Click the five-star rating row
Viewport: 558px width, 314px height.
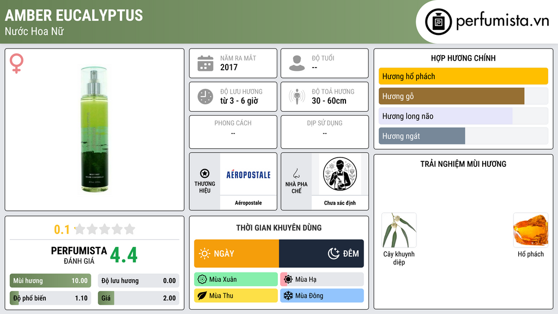pyautogui.click(x=105, y=230)
